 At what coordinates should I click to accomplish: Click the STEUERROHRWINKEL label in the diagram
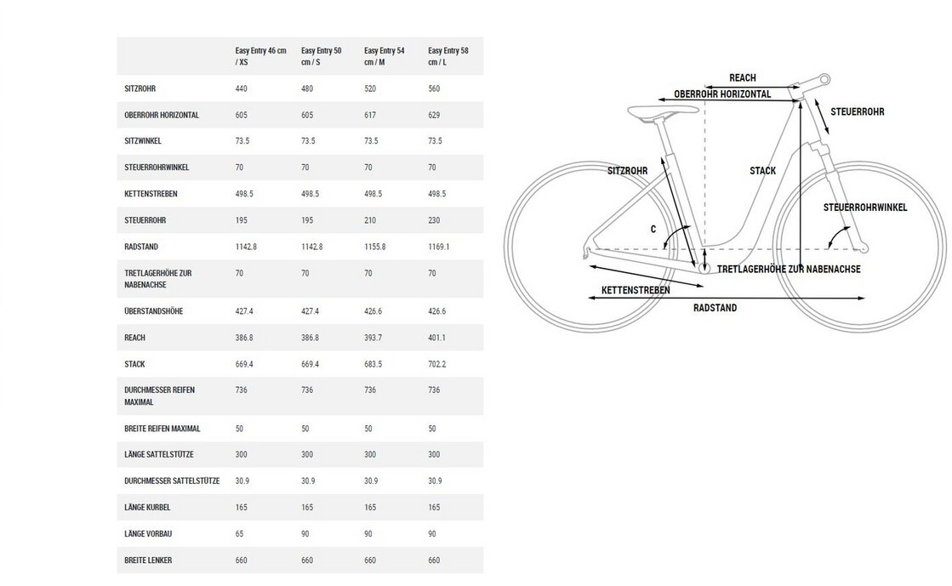[x=864, y=208]
